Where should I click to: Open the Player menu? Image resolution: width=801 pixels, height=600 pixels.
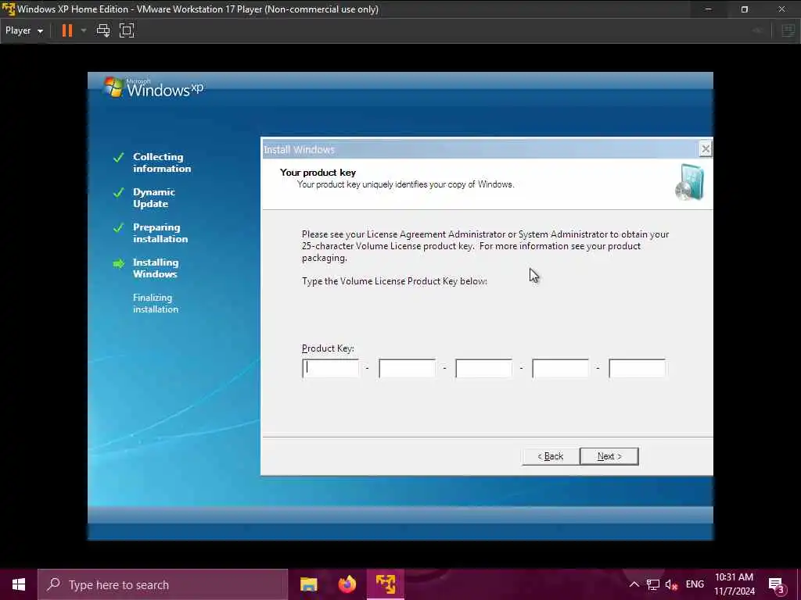pyautogui.click(x=24, y=30)
